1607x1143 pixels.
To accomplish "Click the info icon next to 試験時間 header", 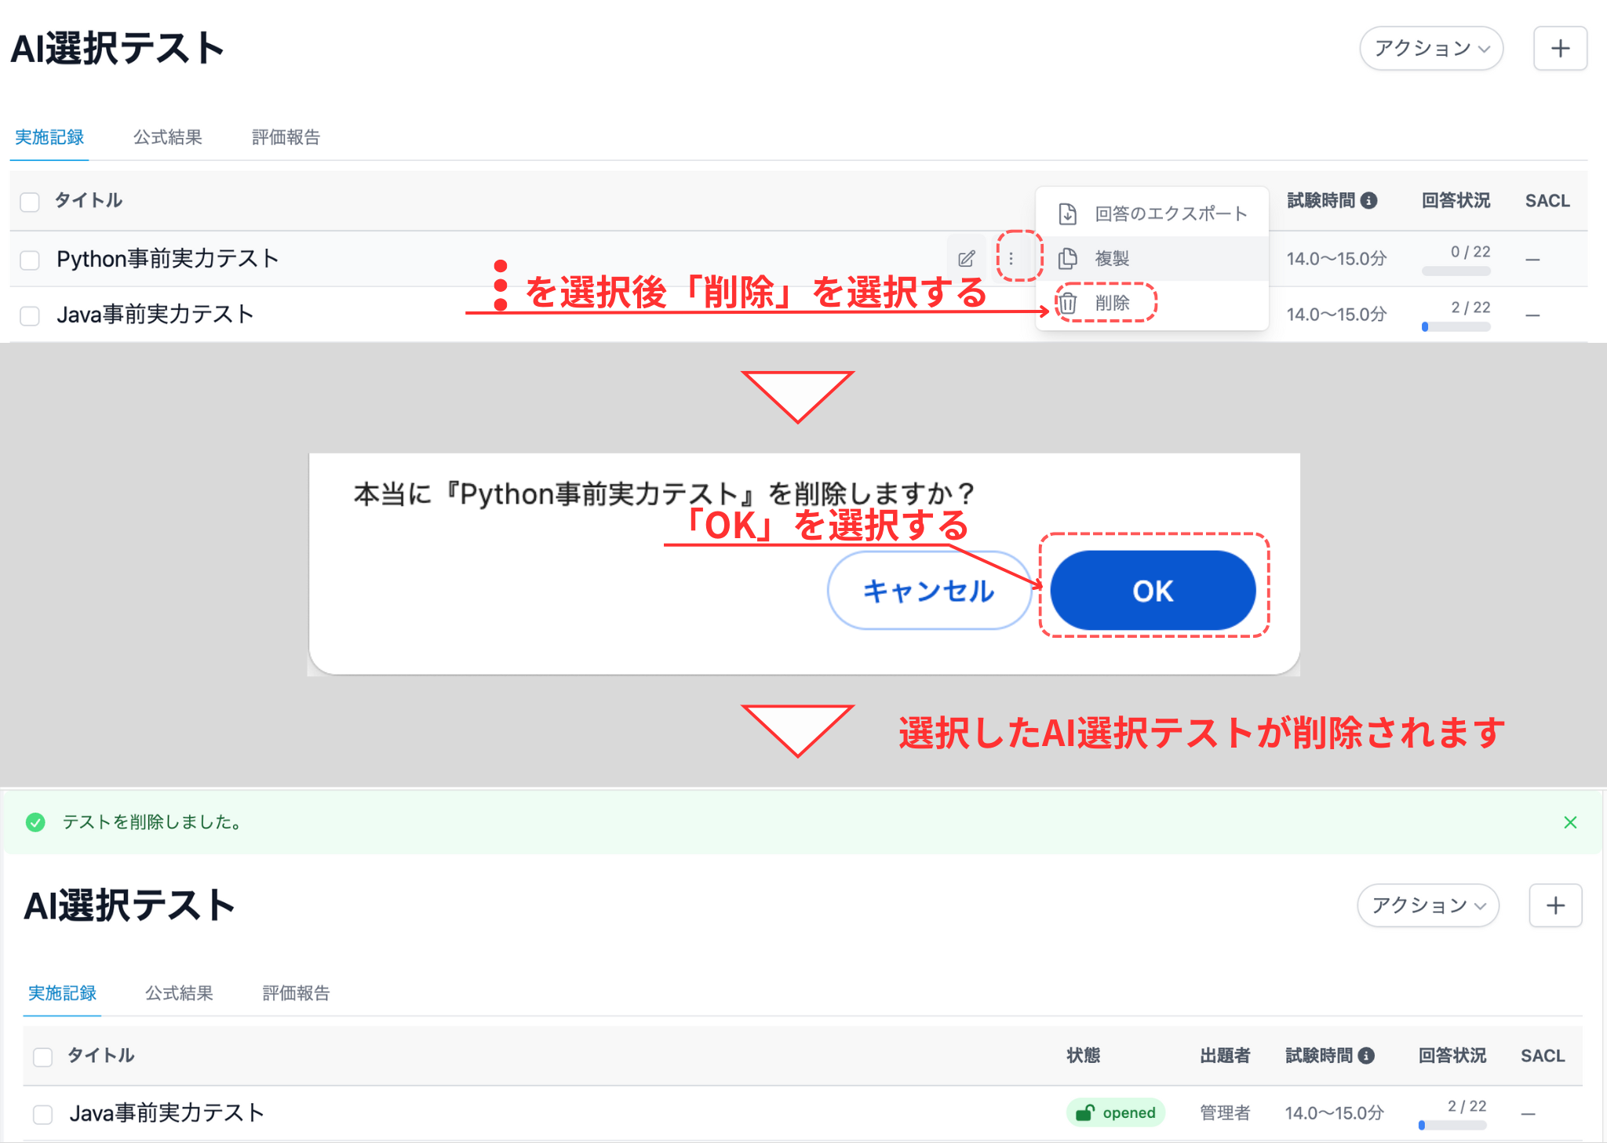I will [1369, 200].
